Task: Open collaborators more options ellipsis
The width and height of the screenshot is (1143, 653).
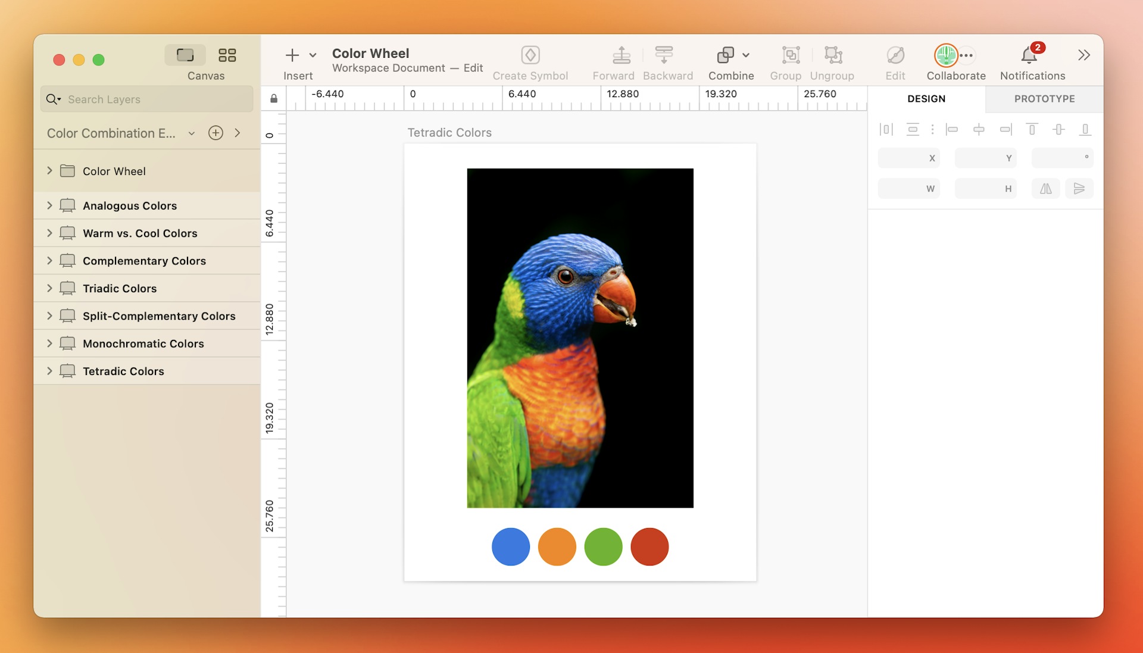Action: (x=967, y=55)
